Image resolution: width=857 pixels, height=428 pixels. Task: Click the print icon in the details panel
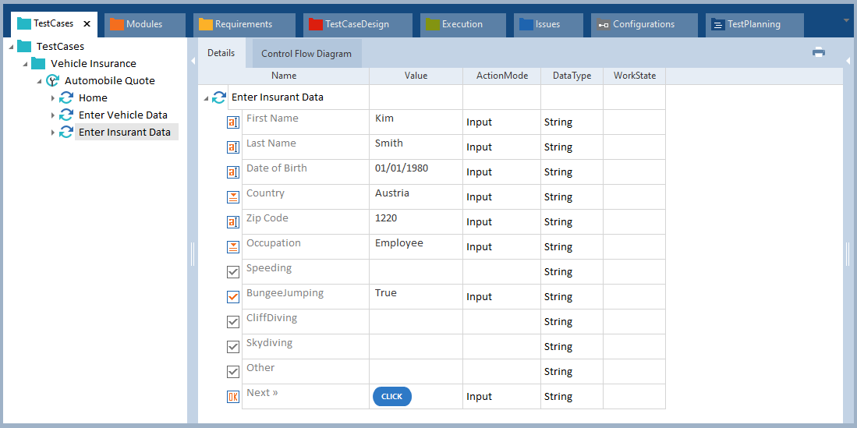click(x=818, y=52)
